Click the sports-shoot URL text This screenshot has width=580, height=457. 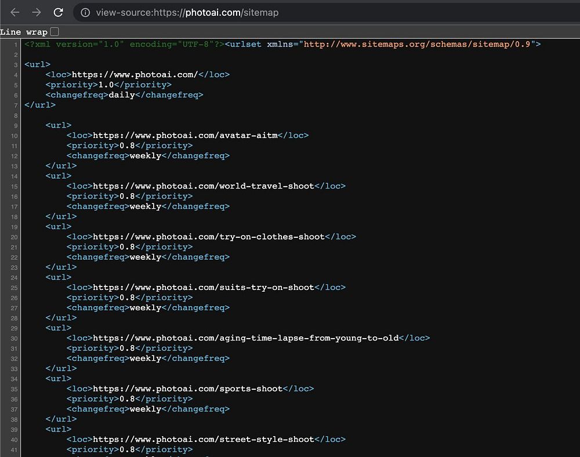(x=187, y=389)
